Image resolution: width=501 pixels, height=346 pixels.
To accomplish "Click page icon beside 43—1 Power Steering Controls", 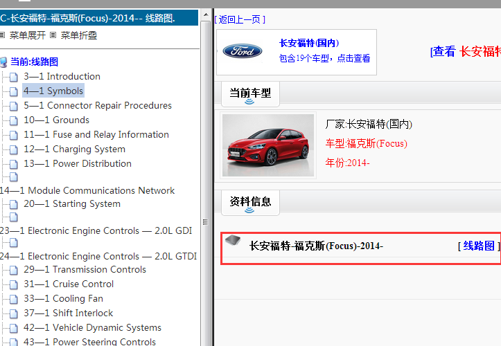I will 13,342.
